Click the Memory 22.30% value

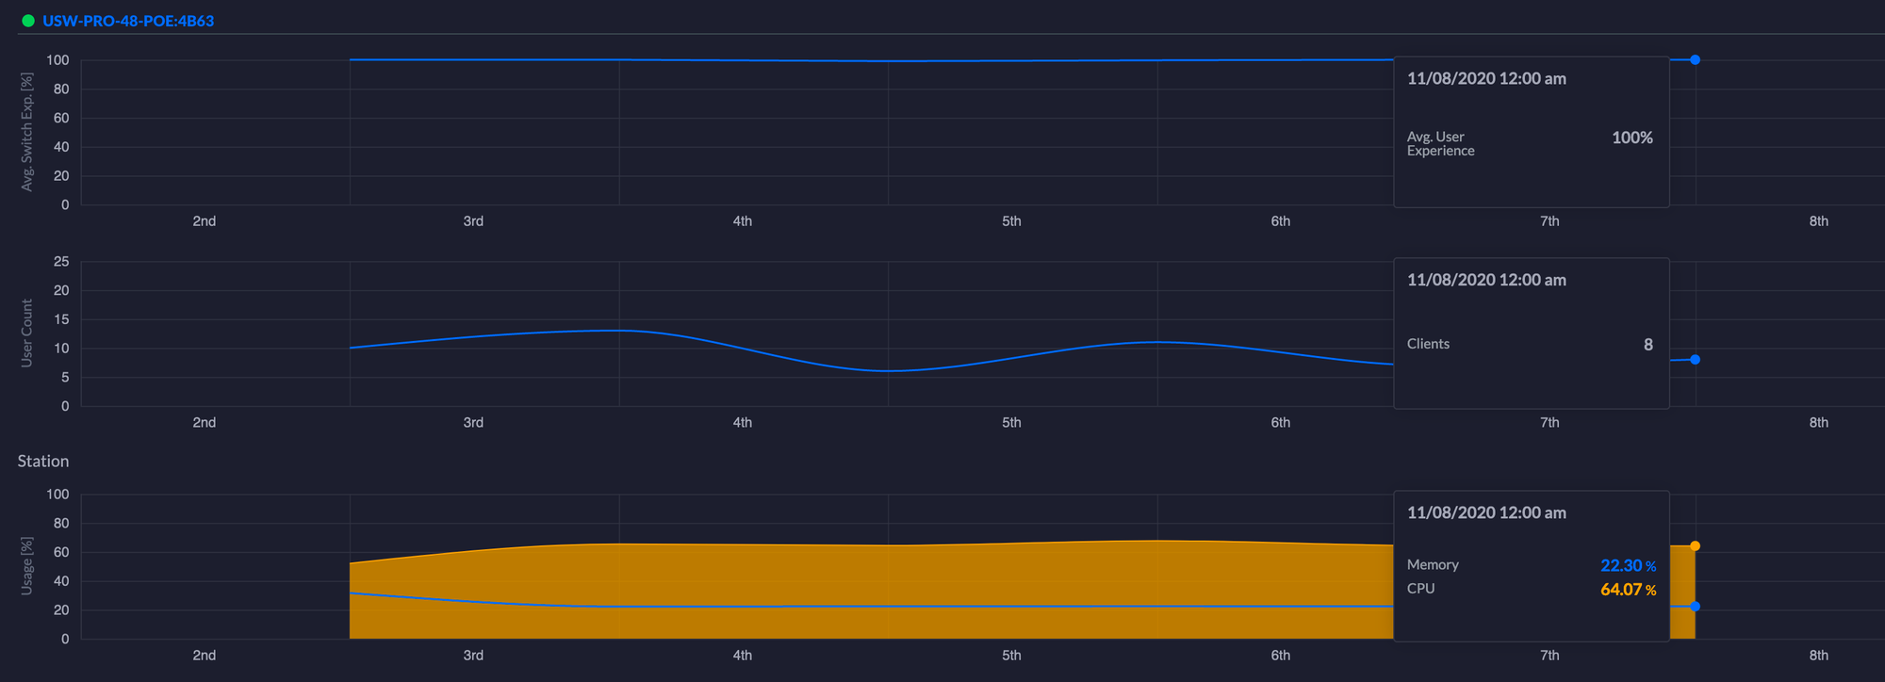pos(1627,565)
